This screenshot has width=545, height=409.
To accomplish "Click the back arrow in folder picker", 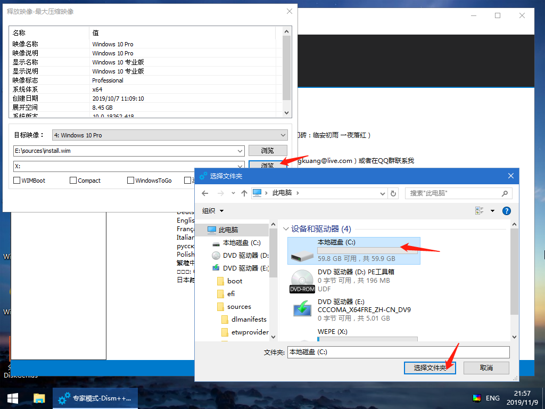I will pos(205,193).
